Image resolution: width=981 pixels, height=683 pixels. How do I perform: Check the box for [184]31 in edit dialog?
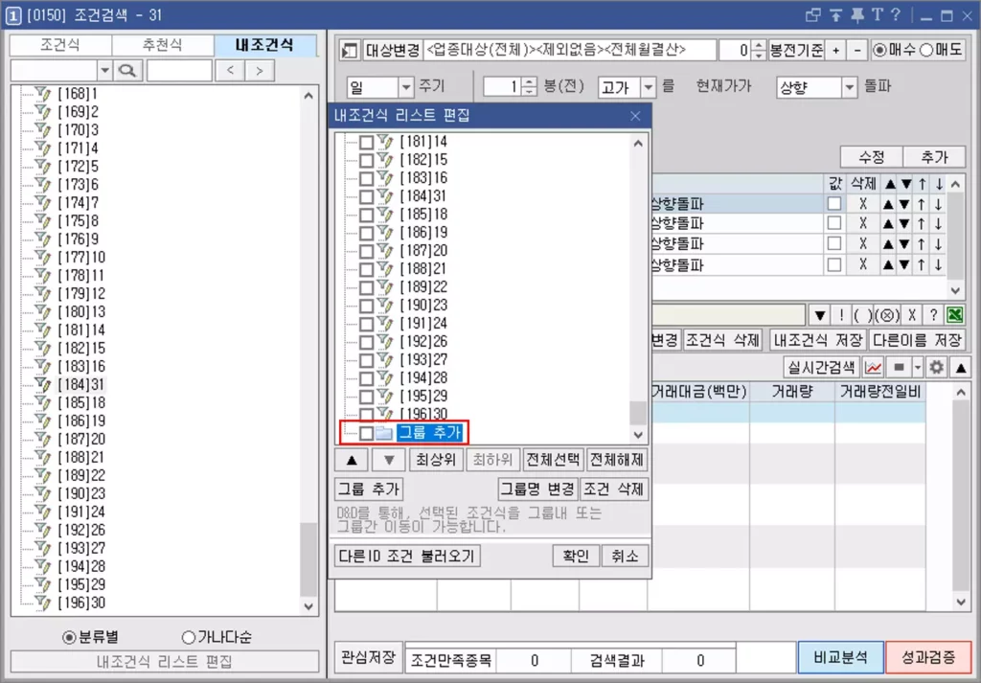point(367,197)
